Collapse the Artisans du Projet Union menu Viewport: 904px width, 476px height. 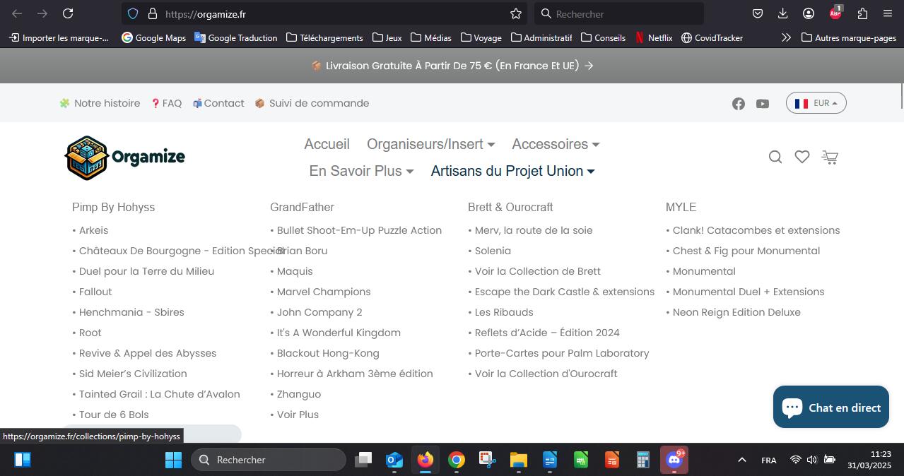tap(512, 171)
